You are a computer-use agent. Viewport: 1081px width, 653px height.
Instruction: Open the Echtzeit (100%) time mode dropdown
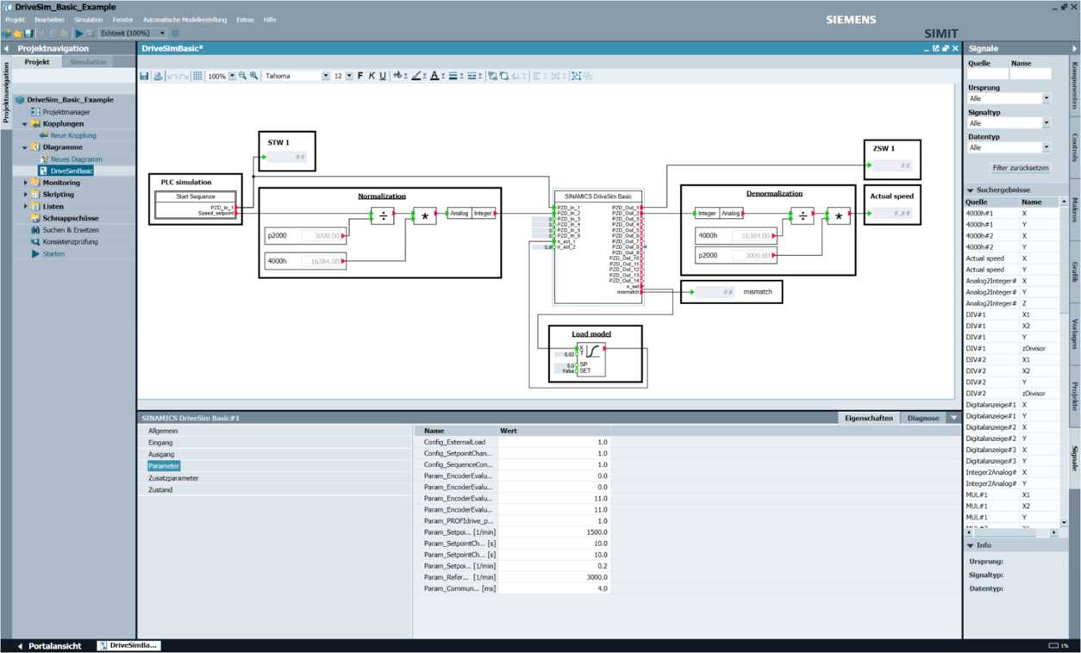click(x=162, y=34)
